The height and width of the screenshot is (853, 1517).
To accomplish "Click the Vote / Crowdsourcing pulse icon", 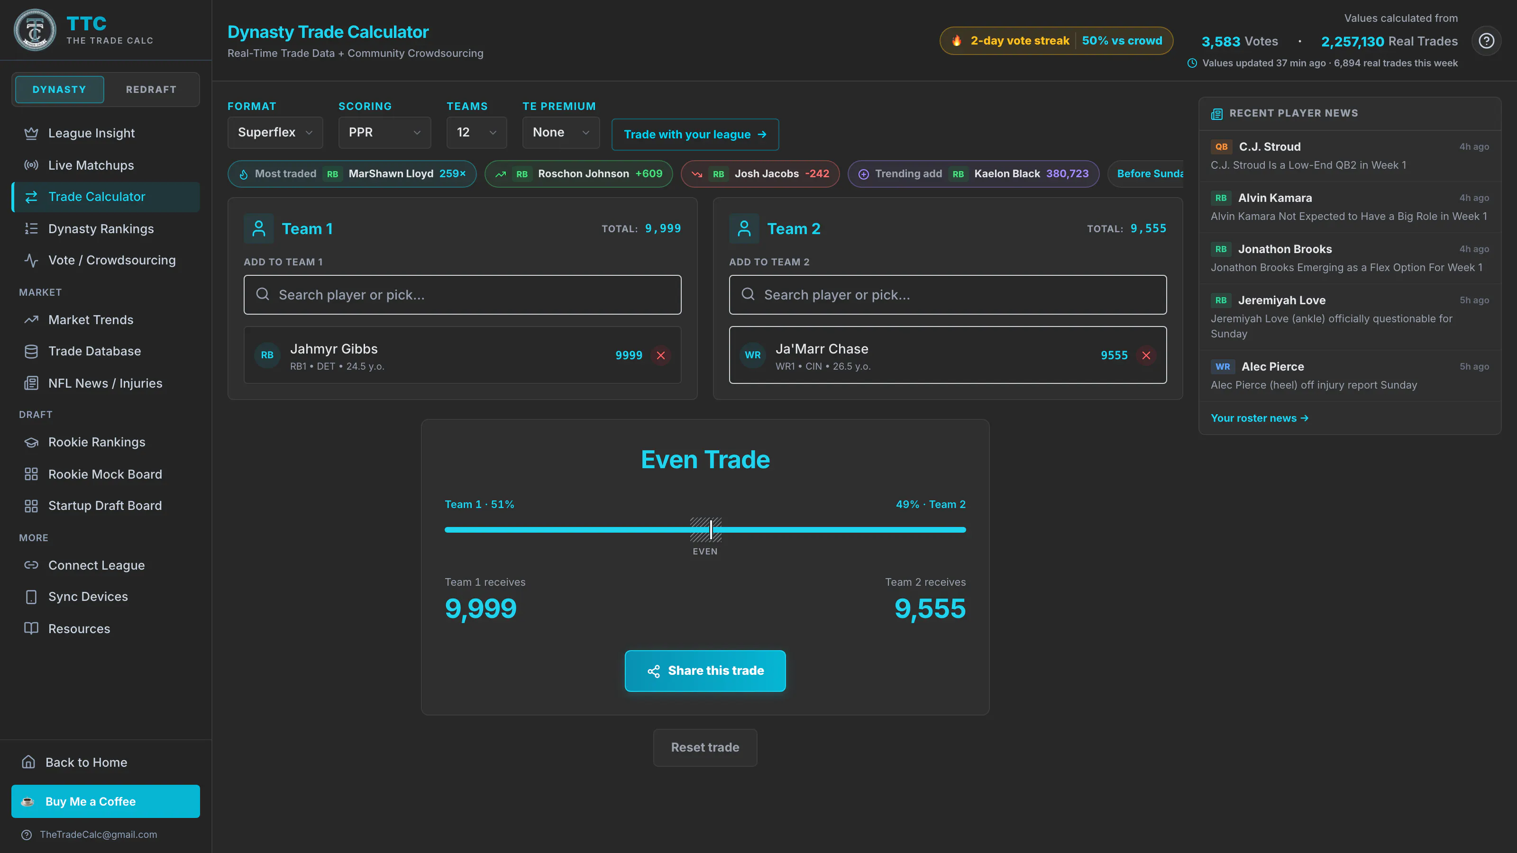I will pyautogui.click(x=31, y=260).
